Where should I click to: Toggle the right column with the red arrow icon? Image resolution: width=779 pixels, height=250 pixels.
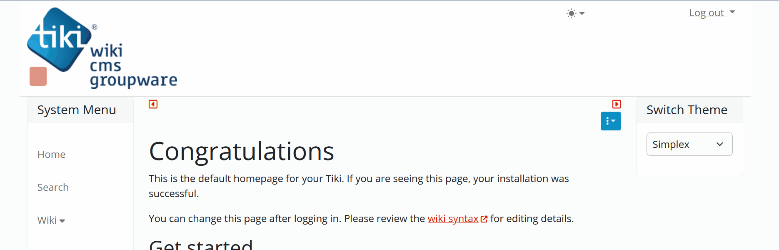617,104
